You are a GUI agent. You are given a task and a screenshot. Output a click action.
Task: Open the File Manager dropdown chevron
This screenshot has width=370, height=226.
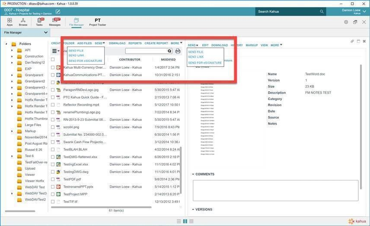click(45, 32)
